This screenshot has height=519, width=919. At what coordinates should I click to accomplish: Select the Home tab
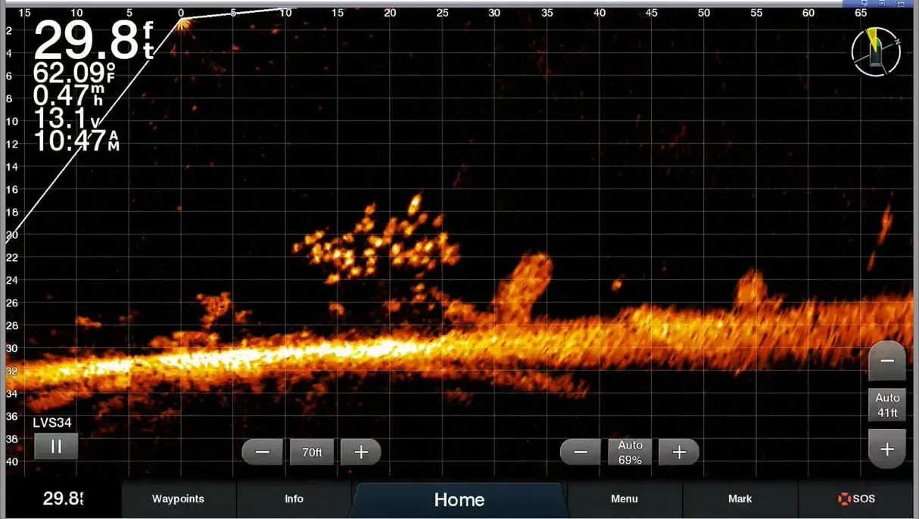coord(459,499)
